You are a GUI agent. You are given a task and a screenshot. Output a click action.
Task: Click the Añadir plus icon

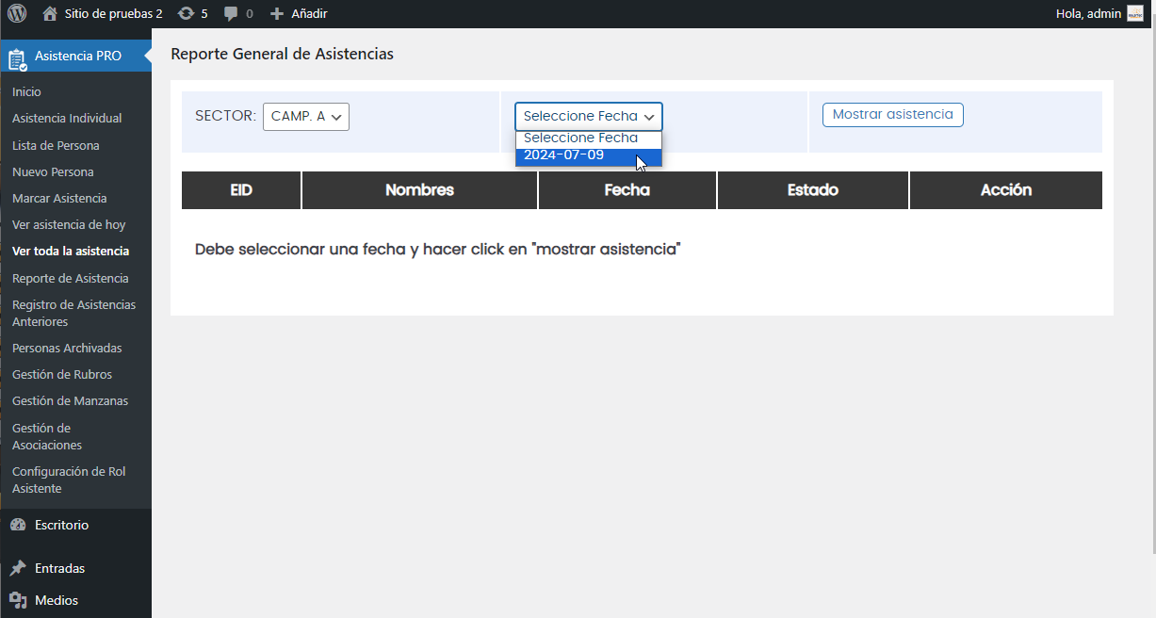276,14
